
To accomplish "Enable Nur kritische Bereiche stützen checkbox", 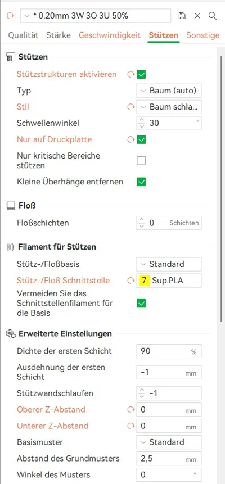I will [x=141, y=161].
